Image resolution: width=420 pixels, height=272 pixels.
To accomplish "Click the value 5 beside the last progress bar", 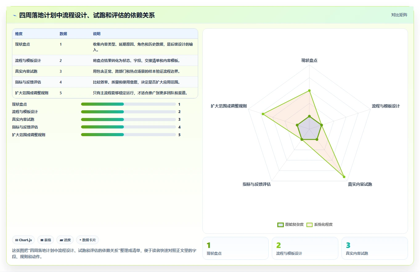I will pos(179,135).
